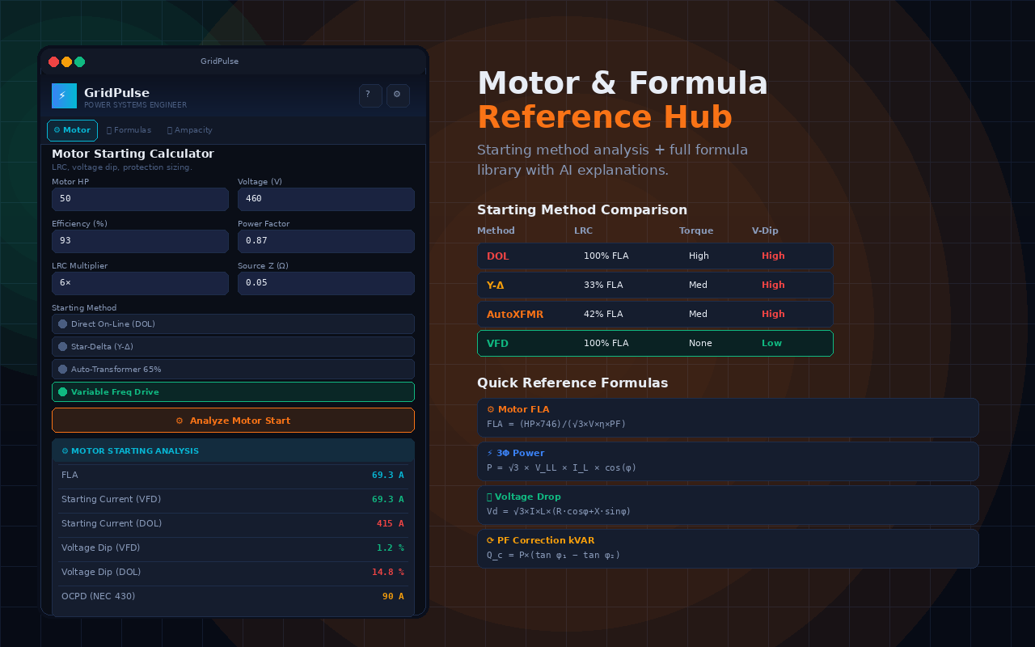Select the VFD comparison row

pyautogui.click(x=655, y=343)
